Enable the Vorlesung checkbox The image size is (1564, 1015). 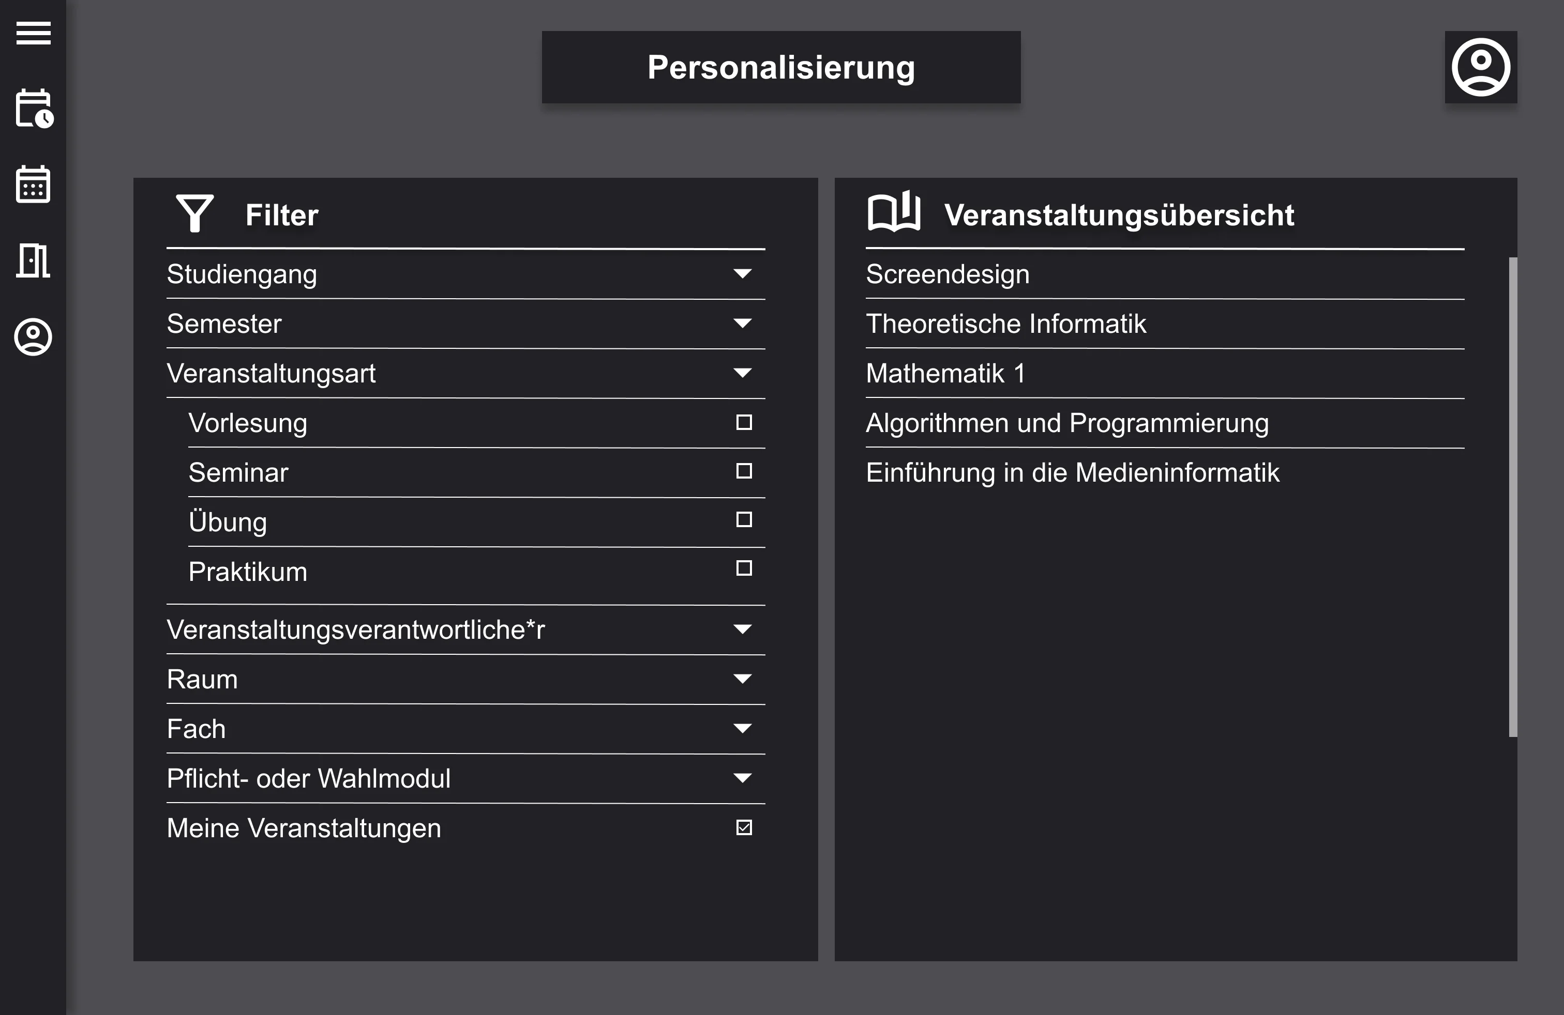[743, 422]
